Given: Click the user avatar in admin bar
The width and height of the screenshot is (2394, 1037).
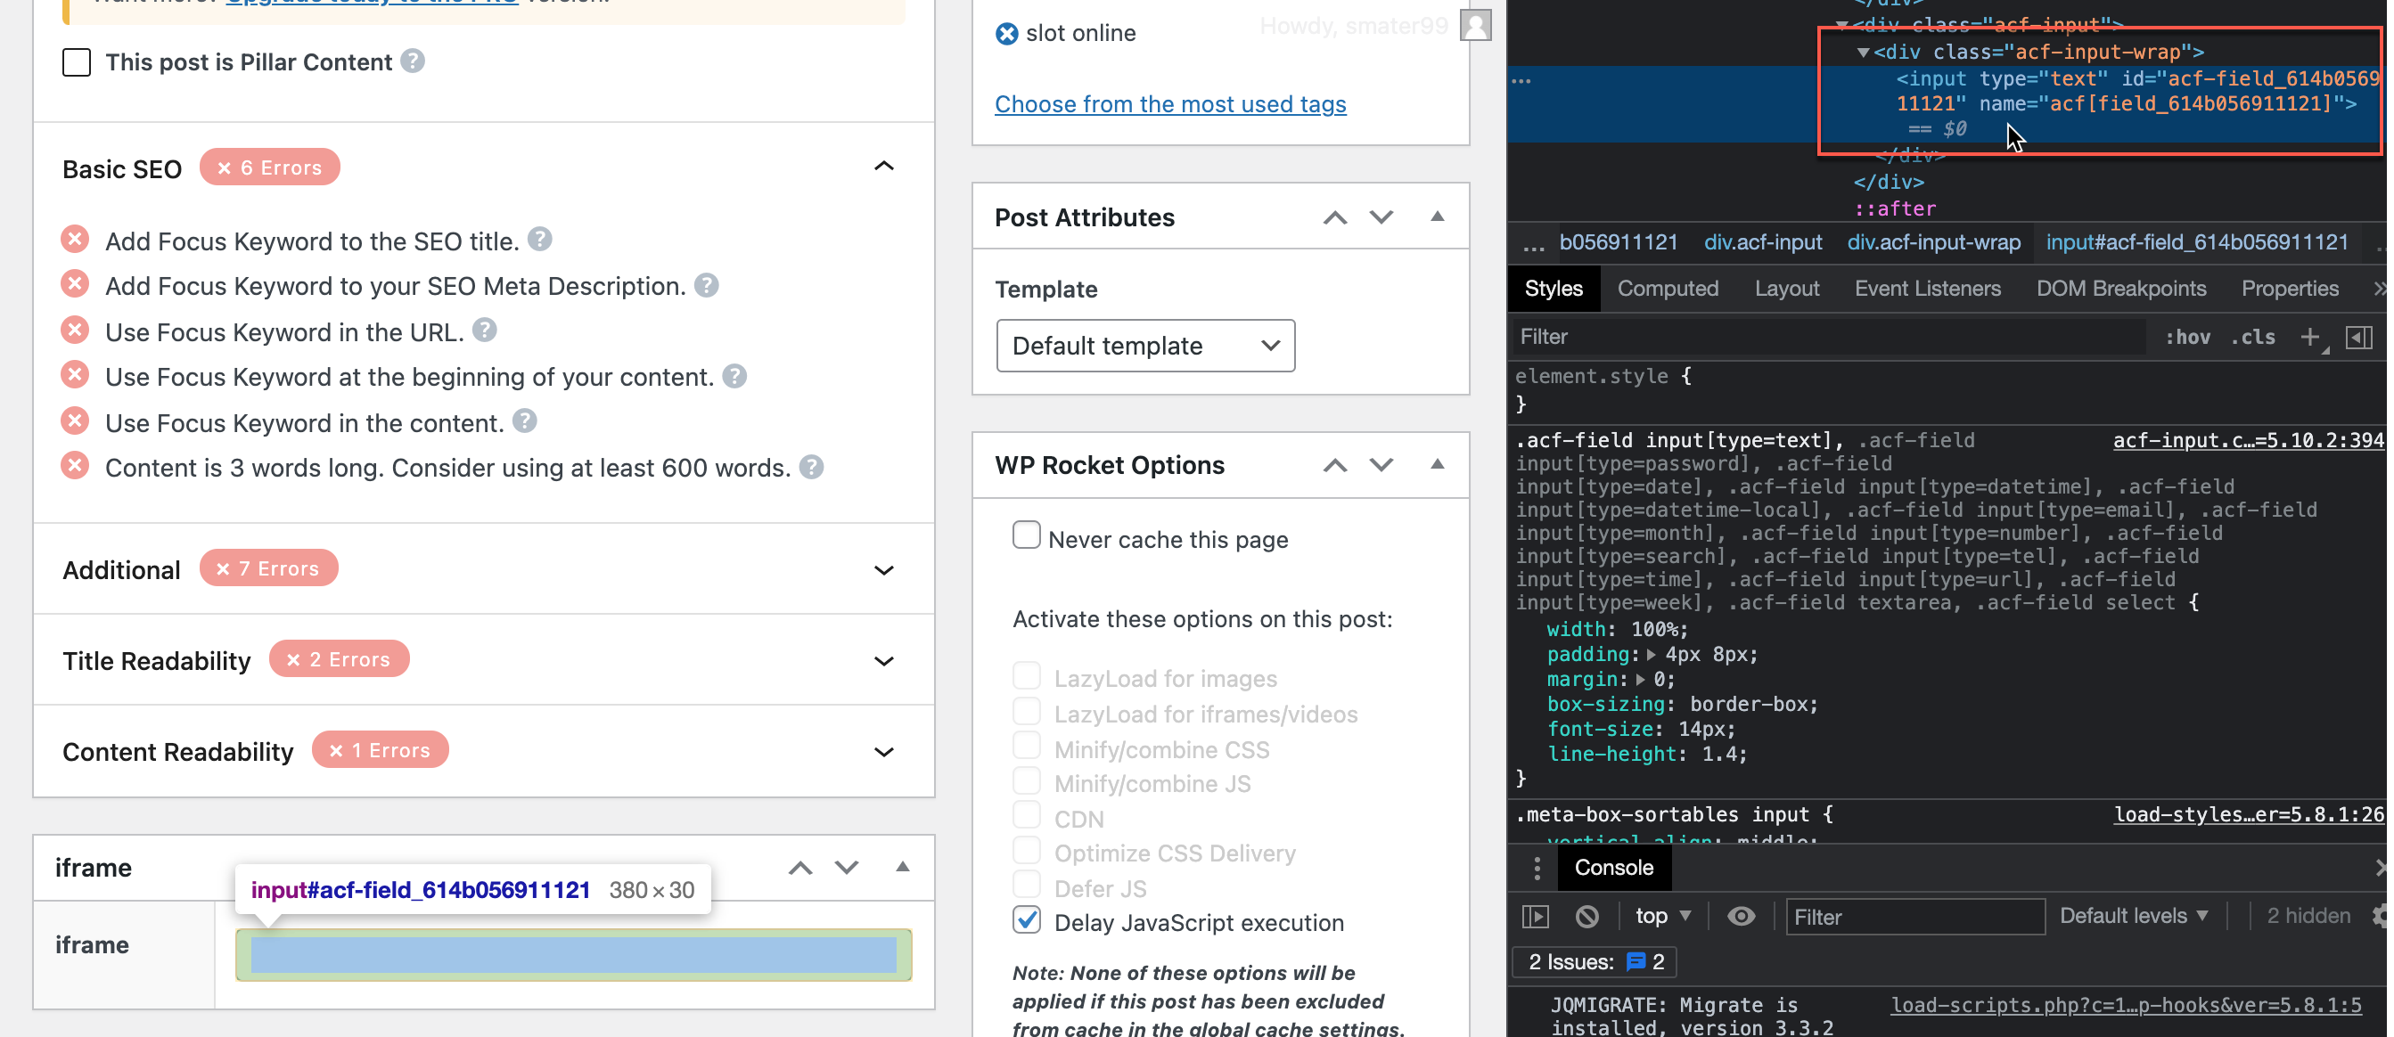Looking at the screenshot, I should point(1475,26).
